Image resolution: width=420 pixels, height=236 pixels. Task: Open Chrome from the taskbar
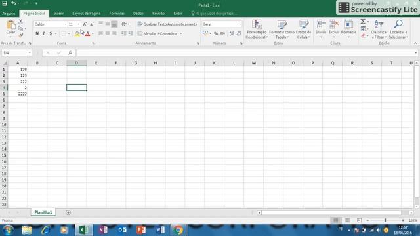point(178,230)
